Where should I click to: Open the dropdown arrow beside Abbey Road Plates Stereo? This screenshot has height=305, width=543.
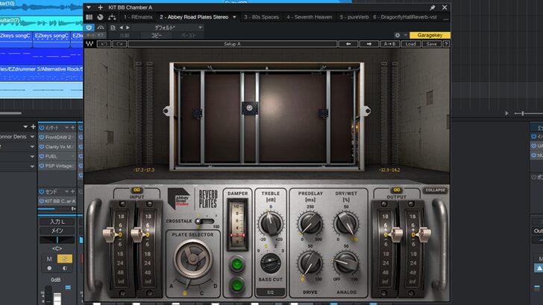click(x=234, y=17)
